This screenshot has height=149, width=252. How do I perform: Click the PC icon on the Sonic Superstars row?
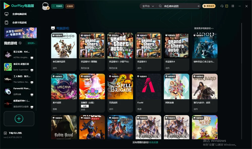[32, 70]
